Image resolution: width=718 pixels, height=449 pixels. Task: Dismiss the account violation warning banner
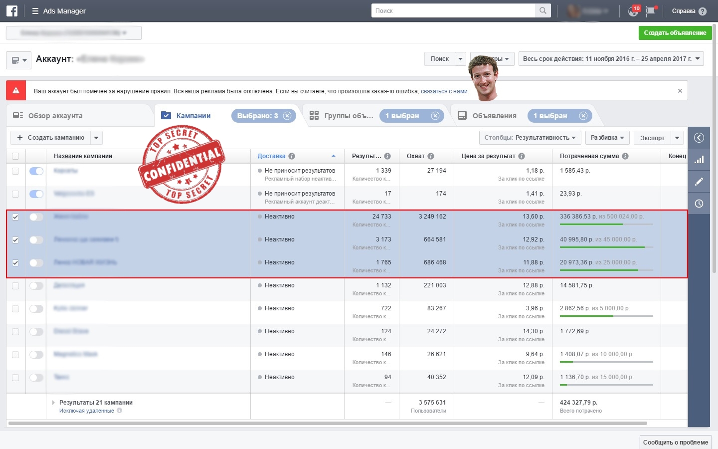(x=680, y=91)
